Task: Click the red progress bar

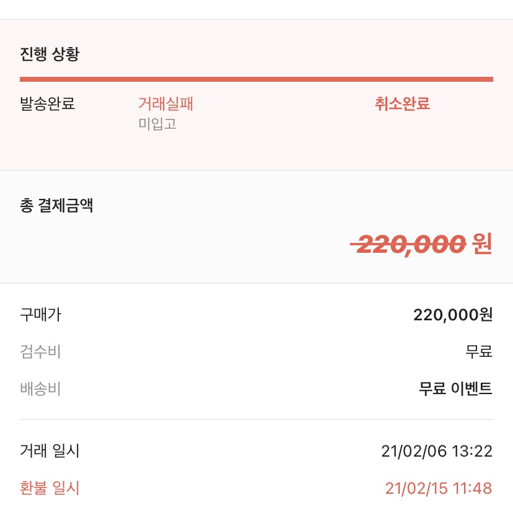Action: [x=256, y=79]
